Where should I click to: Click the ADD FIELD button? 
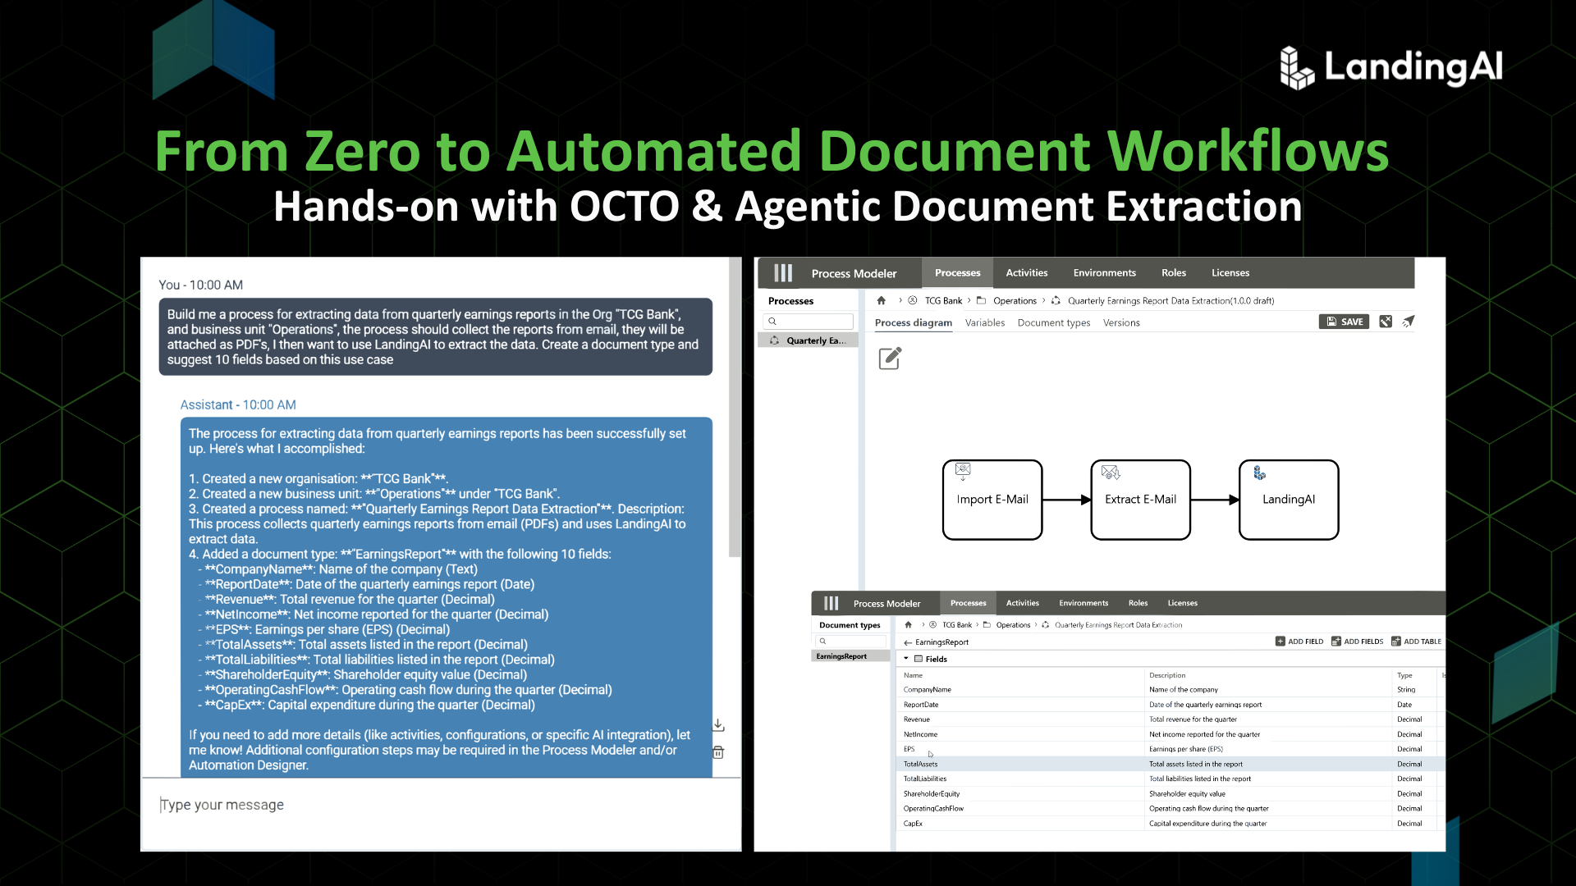(x=1299, y=642)
